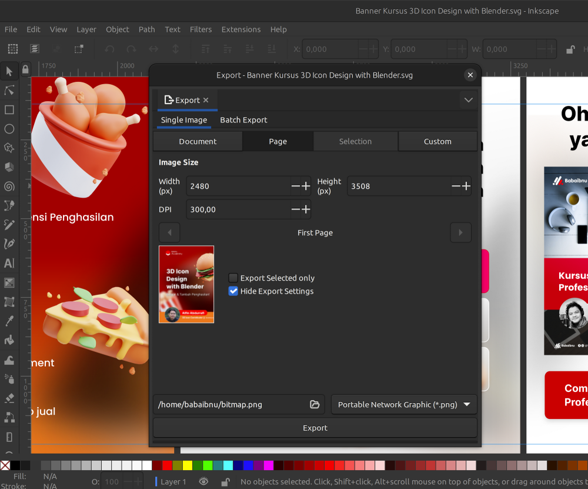This screenshot has height=489, width=588.
Task: Select the Measure tool
Action: (x=9, y=437)
